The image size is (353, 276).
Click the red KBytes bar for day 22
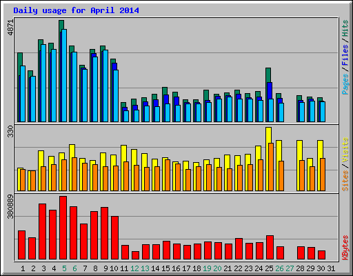tap(239, 248)
